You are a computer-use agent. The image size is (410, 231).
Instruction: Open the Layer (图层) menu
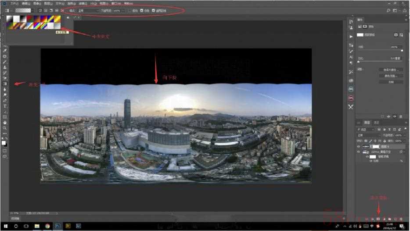(x=48, y=4)
